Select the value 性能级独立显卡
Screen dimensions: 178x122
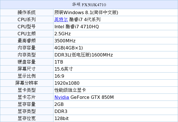70,90
